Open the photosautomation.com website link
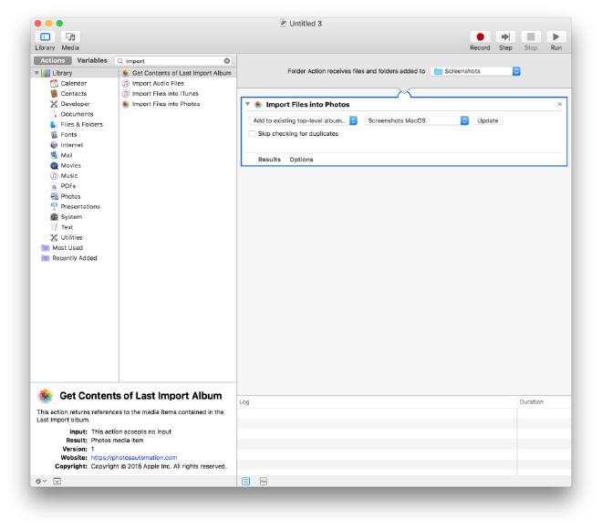 [134, 458]
